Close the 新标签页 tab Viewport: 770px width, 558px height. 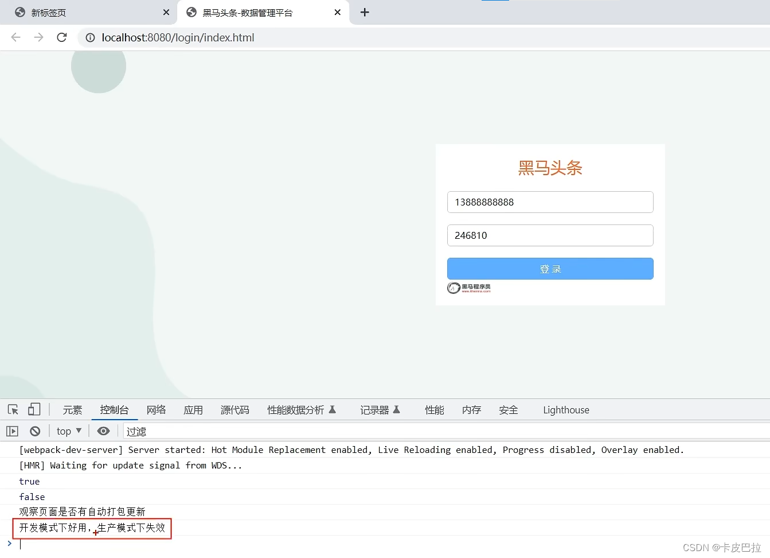[166, 12]
